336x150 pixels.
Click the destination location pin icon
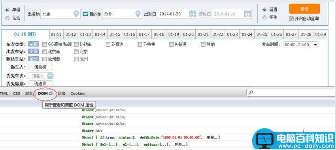click(x=138, y=14)
